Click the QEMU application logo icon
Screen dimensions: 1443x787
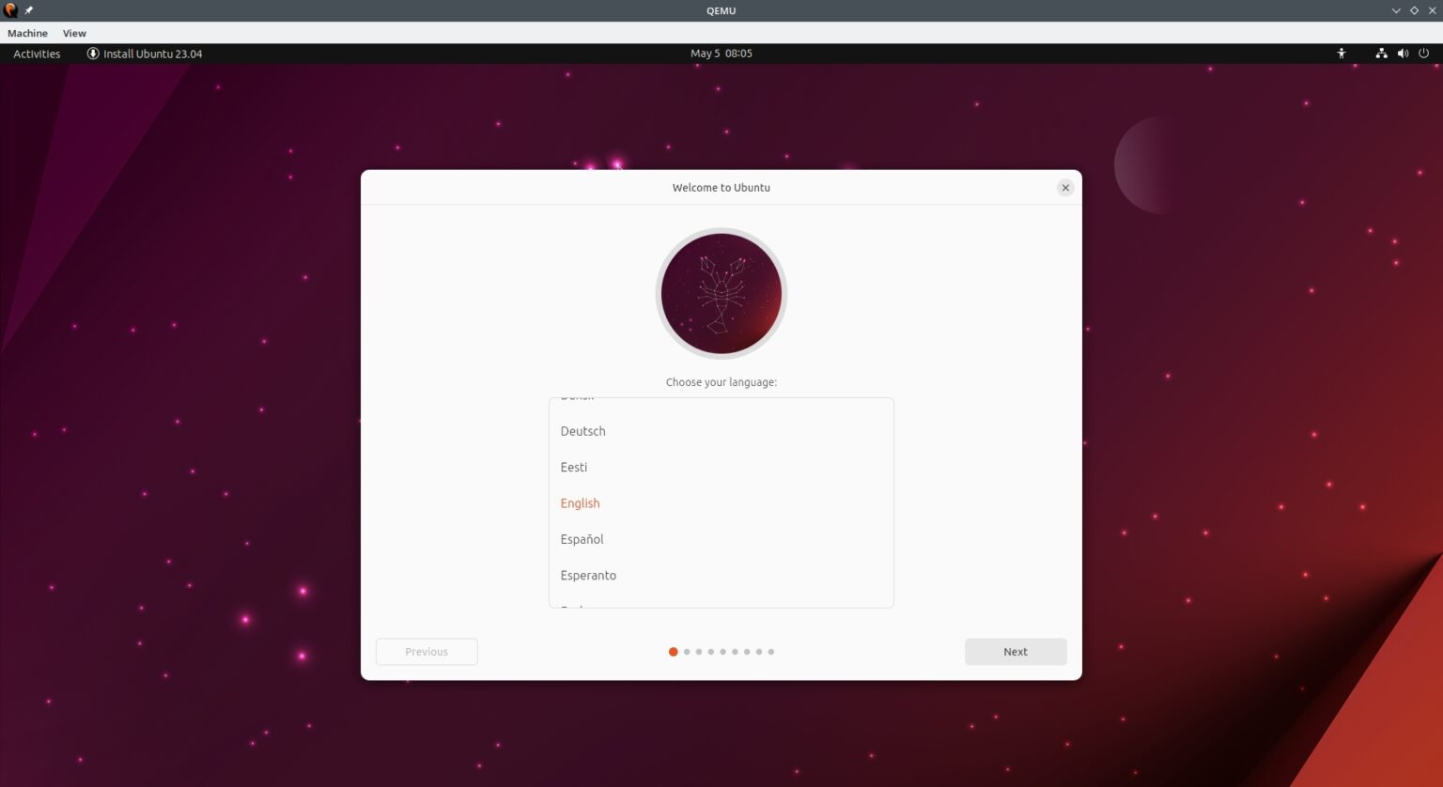[x=9, y=10]
